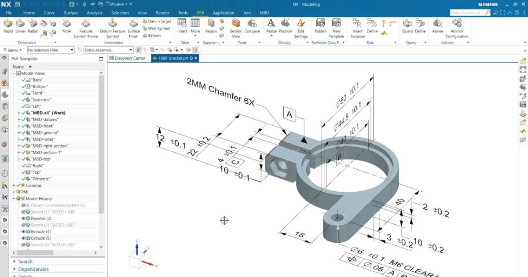Publish the technical data package
This screenshot has width=528, height=277.
pos(321,26)
